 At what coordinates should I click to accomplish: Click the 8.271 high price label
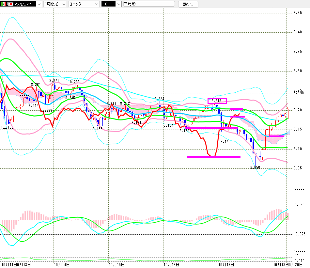54,80
